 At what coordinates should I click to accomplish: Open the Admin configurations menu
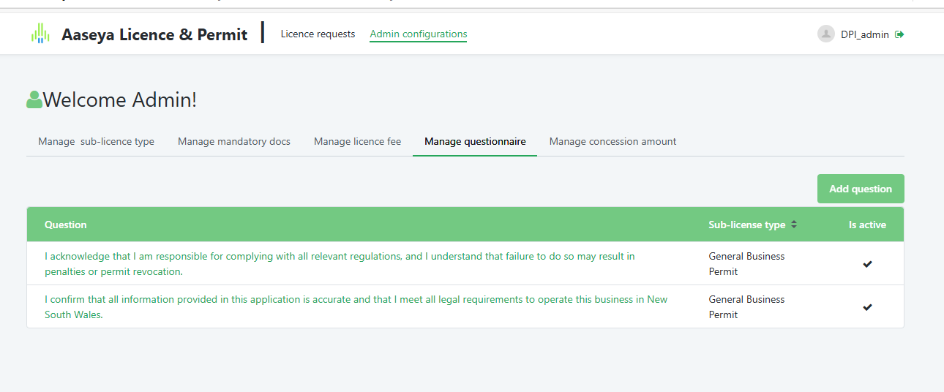tap(418, 34)
